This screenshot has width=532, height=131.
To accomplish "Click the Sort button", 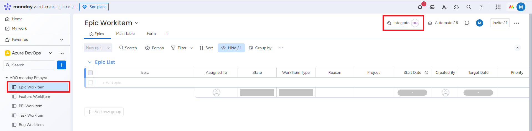I will pos(206,48).
